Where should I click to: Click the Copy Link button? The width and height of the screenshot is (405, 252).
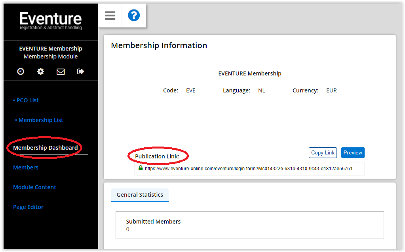pyautogui.click(x=323, y=152)
